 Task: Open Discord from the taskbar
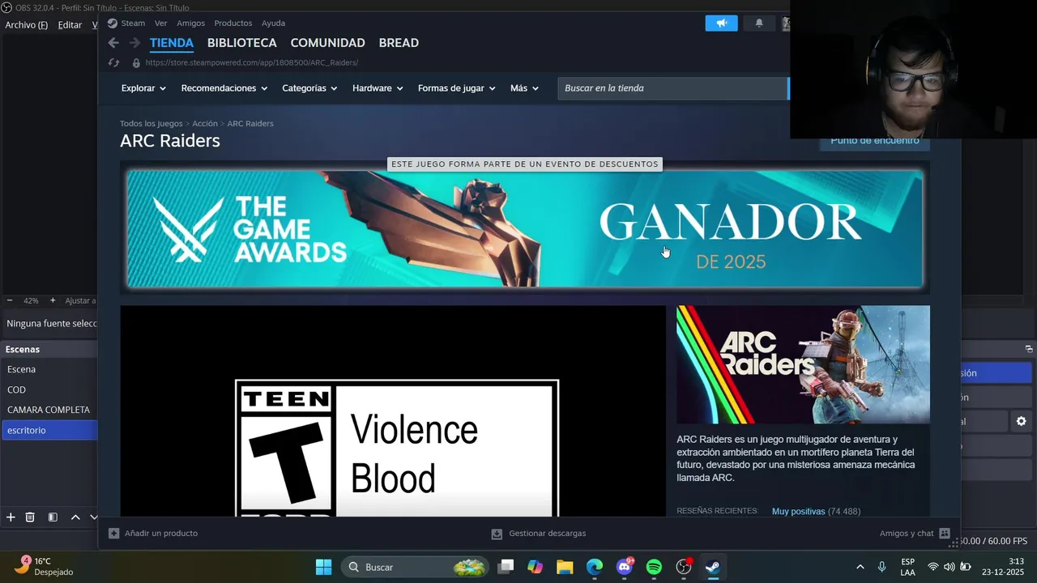pos(625,567)
